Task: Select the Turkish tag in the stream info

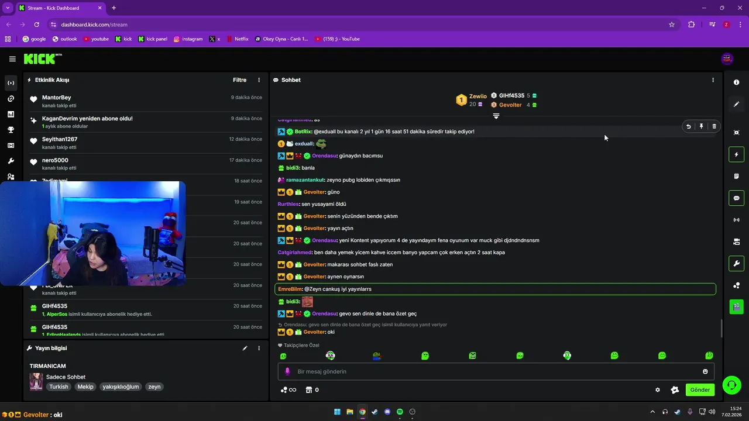Action: pyautogui.click(x=59, y=387)
